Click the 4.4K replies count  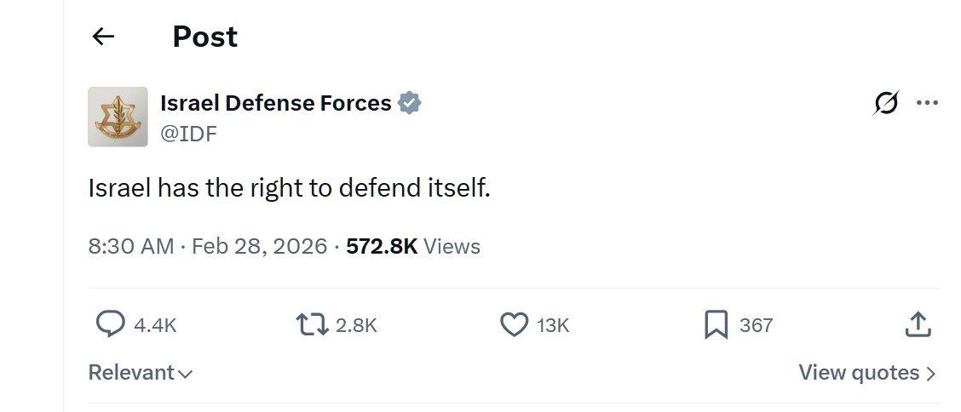point(155,325)
